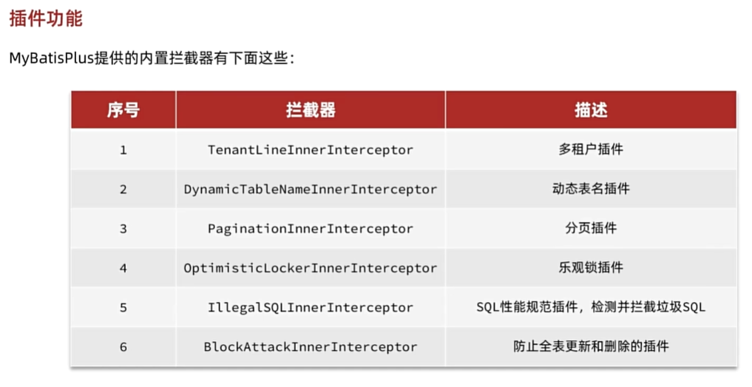Screen dimensions: 752x387
Task: Click row number 4 cell
Action: pyautogui.click(x=123, y=268)
